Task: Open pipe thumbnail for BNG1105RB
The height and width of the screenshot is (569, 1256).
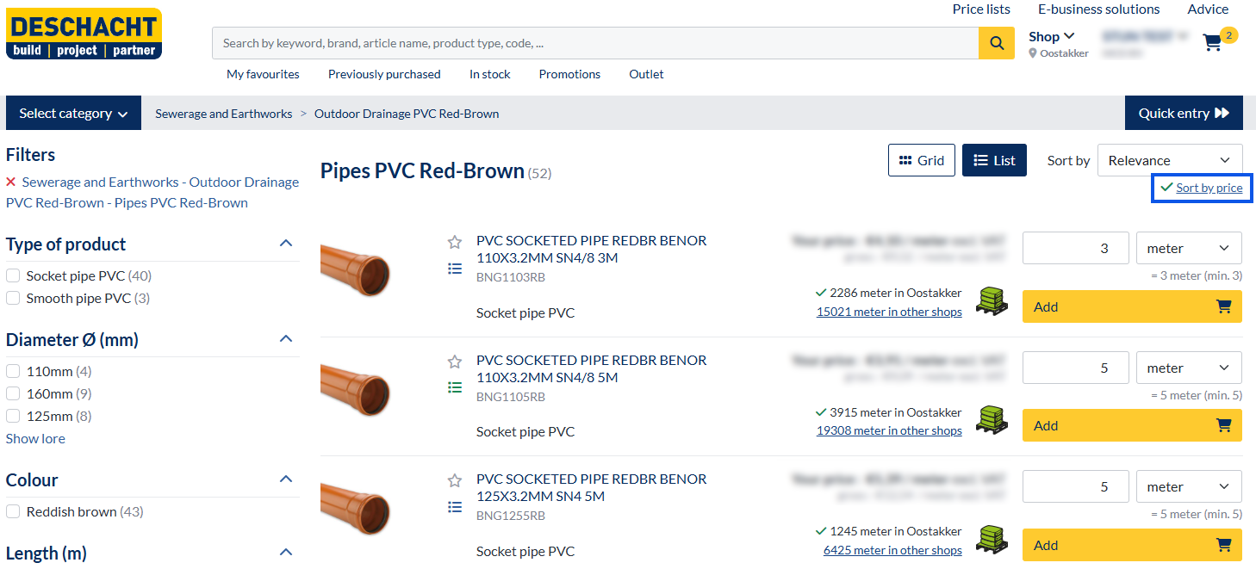Action: (355, 389)
